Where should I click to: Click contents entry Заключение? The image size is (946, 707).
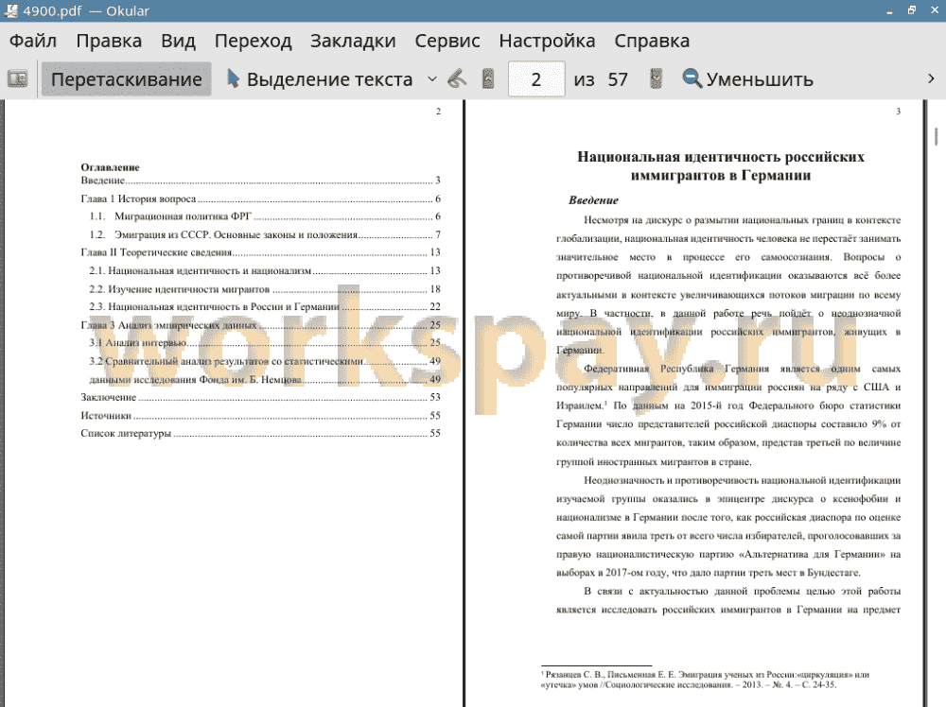pos(261,397)
